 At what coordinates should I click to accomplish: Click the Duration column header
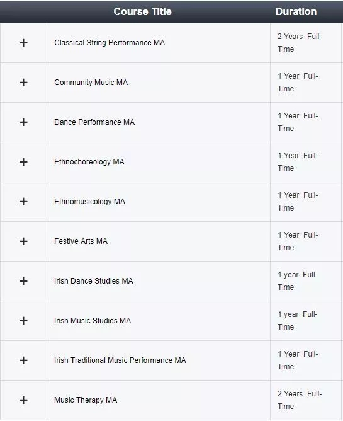tap(296, 11)
